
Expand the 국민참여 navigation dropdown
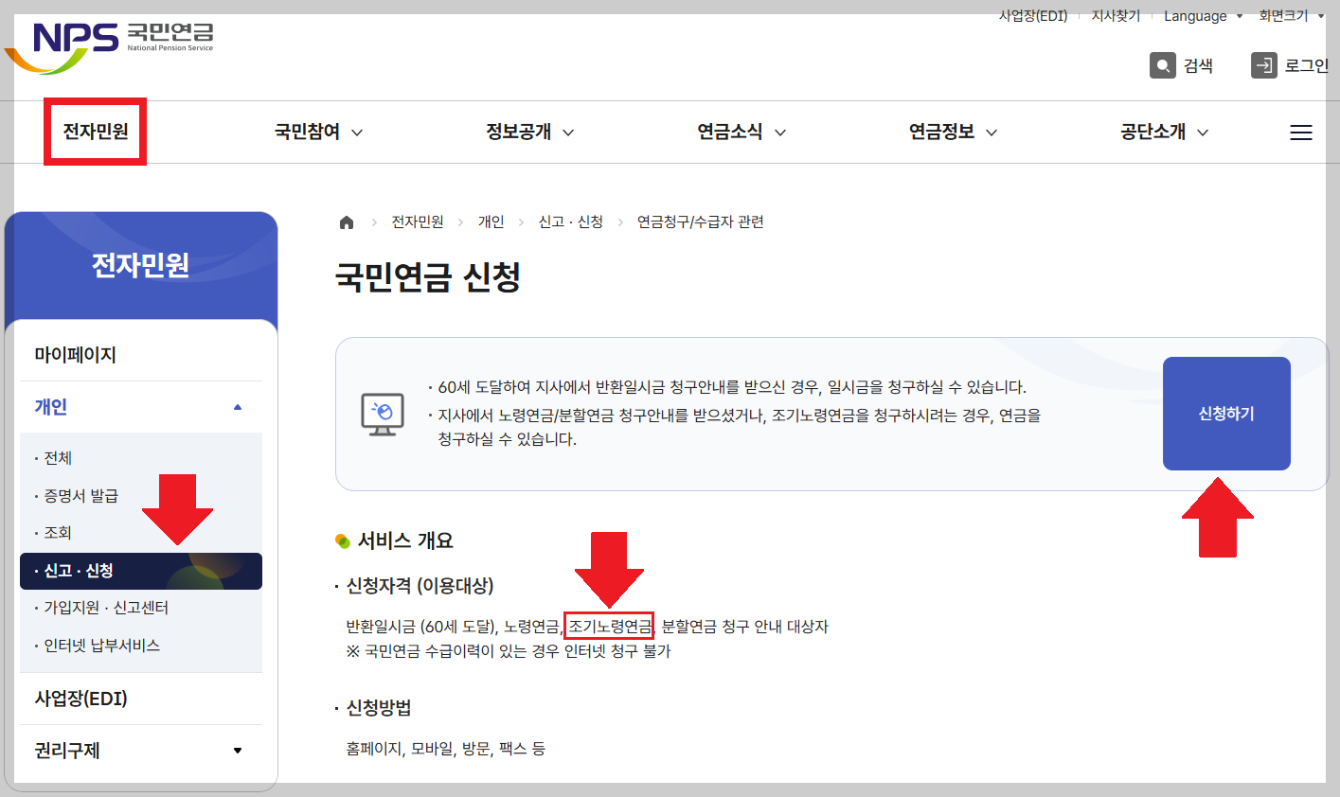click(316, 132)
